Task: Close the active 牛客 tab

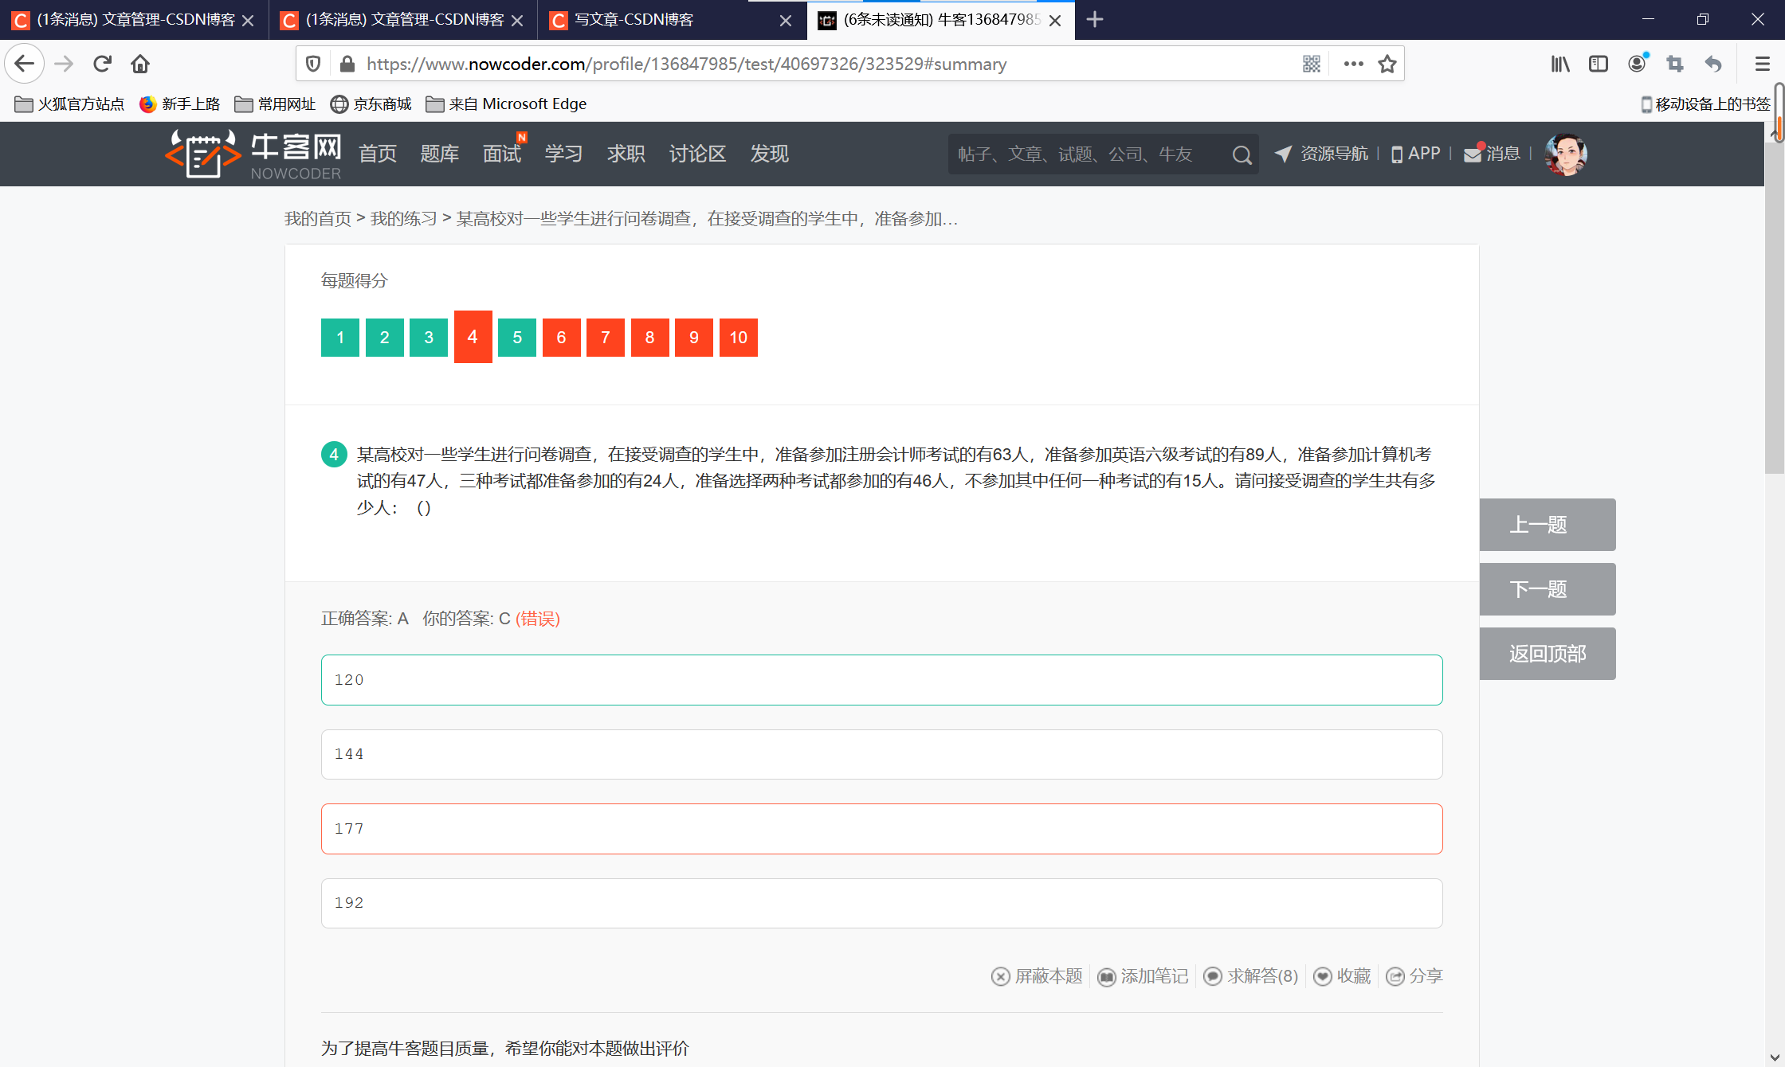Action: [x=1055, y=21]
